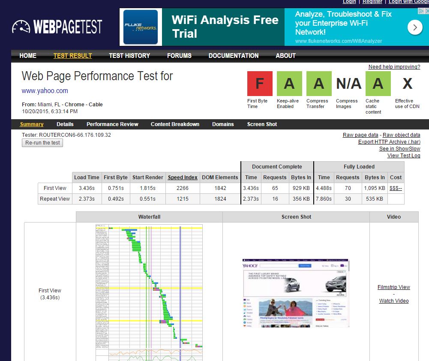This screenshot has height=361, width=429.
Task: Click the See in ShowSlow link
Action: [399, 149]
